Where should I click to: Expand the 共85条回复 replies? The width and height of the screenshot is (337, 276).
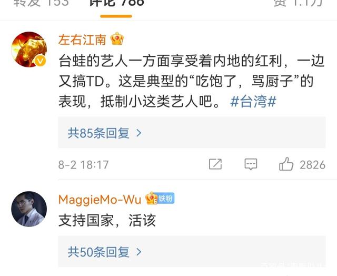pos(192,133)
